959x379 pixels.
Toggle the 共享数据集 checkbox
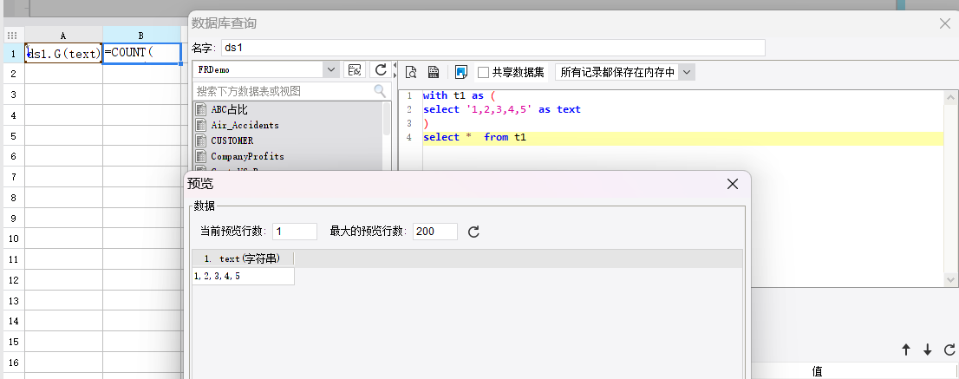[x=483, y=72]
